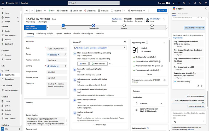This screenshot has height=131, width=209.
Task: Move to next process stage arrow
Action: click(x=167, y=28)
